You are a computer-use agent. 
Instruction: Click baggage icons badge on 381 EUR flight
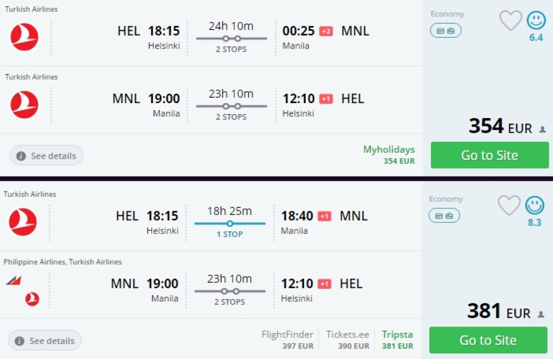444,216
